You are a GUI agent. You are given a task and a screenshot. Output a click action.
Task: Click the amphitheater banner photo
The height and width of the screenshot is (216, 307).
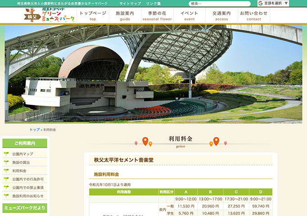(153, 74)
